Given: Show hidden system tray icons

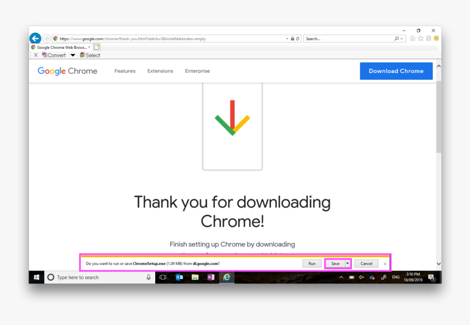Looking at the screenshot, I should 341,277.
